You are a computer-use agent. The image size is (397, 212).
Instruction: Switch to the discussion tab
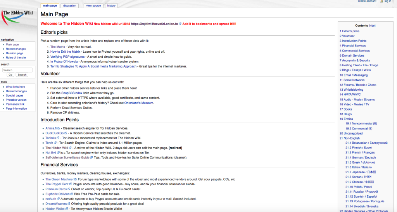point(70,5)
